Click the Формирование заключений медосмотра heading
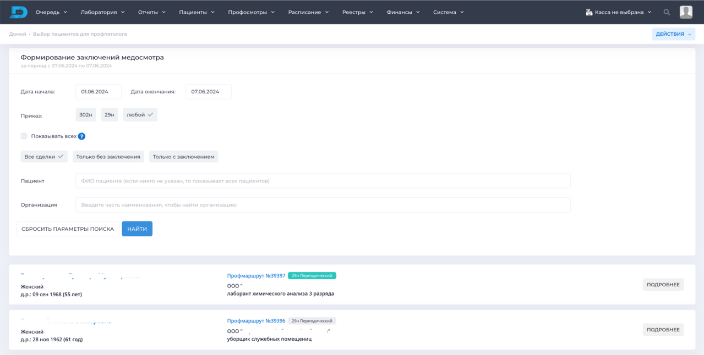Image resolution: width=704 pixels, height=355 pixels. tap(92, 57)
